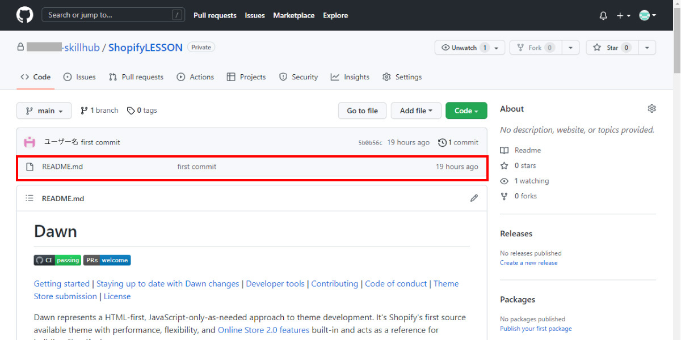Viewport: 681px width, 340px height.
Task: Open the user avatar menu
Action: tap(648, 15)
